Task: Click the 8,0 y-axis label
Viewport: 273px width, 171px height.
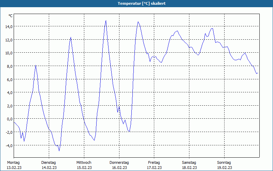Action: point(10,66)
